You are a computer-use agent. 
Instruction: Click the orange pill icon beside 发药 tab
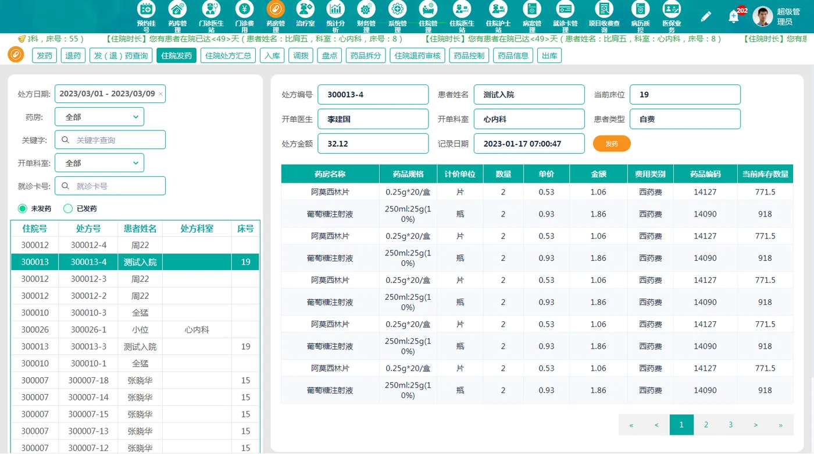[x=16, y=55]
